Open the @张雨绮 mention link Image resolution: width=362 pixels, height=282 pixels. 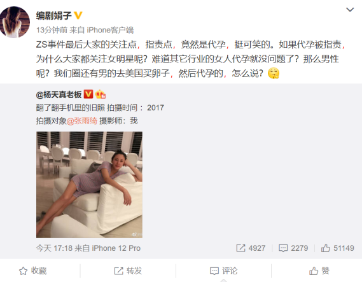(x=82, y=121)
